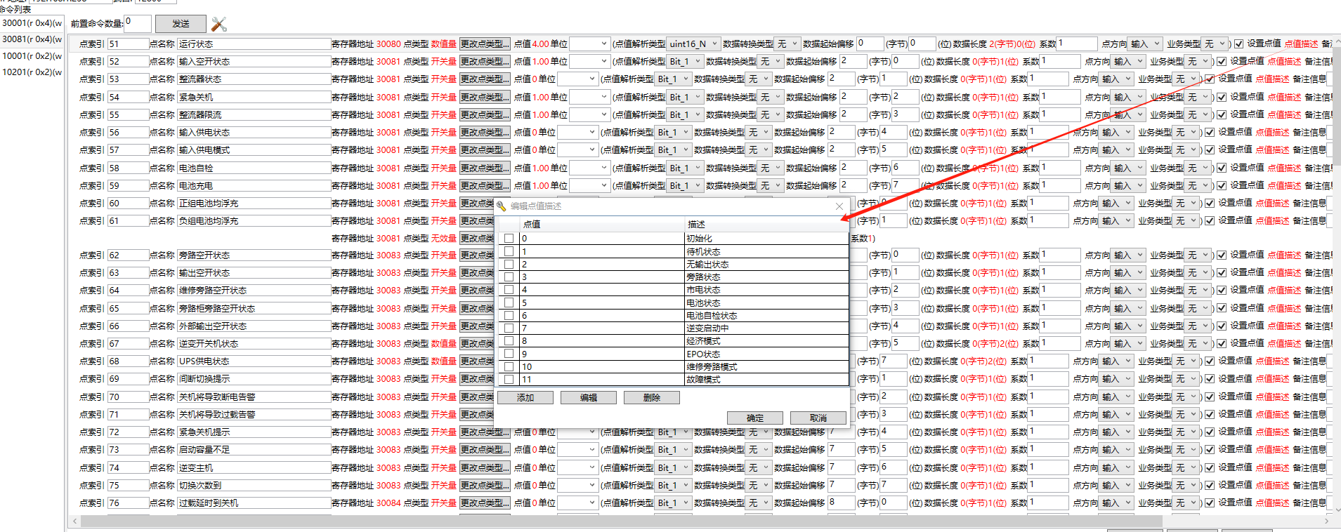Open 点值描述 link for point index 55

pos(1284,114)
